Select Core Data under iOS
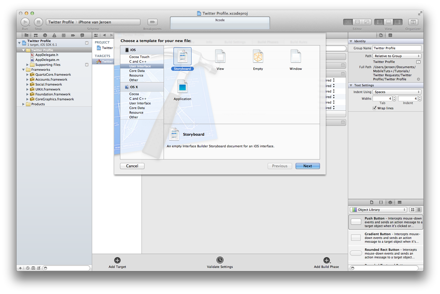The height and width of the screenshot is (294, 440). point(137,71)
